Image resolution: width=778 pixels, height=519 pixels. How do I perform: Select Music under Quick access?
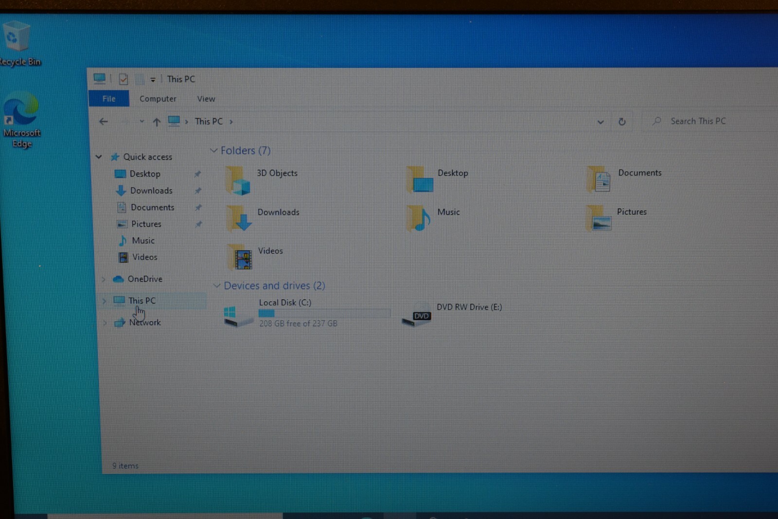coord(143,240)
